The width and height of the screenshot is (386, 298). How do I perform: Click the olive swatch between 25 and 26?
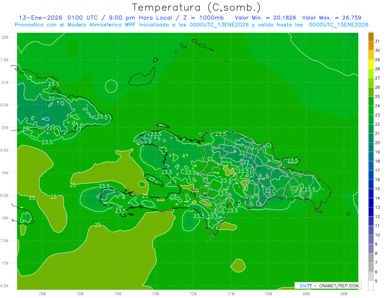click(x=371, y=92)
